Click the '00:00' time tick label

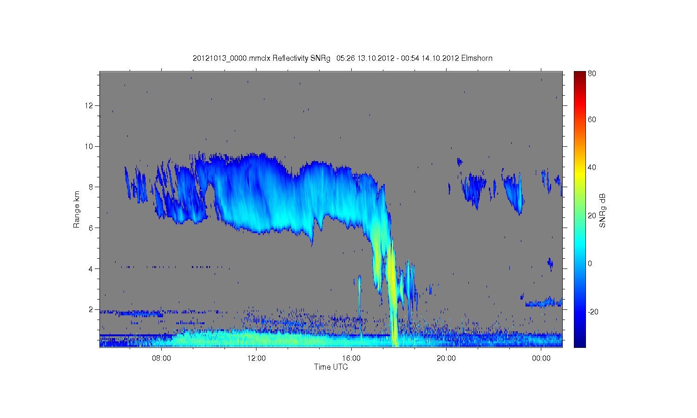(541, 358)
